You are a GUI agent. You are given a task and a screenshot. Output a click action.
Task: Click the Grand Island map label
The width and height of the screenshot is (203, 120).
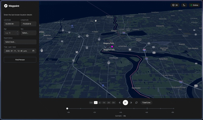[168, 75]
